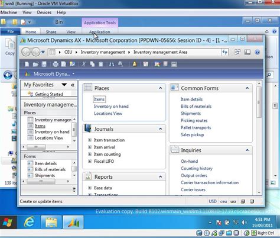This screenshot has height=238, width=280.
Task: Click the Copy toolbar icon
Action: click(x=92, y=64)
